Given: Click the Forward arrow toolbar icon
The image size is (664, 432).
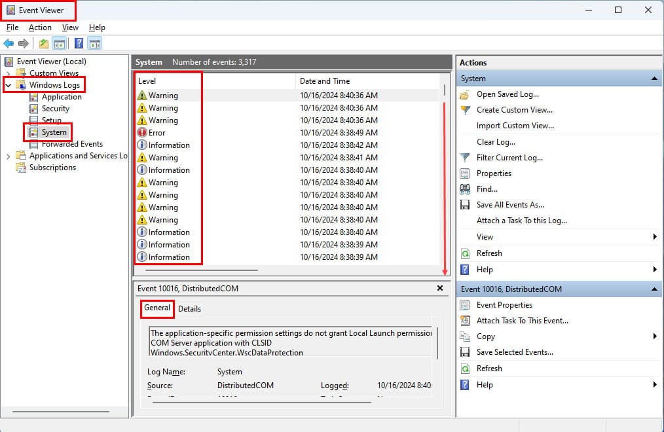Looking at the screenshot, I should click(x=24, y=43).
